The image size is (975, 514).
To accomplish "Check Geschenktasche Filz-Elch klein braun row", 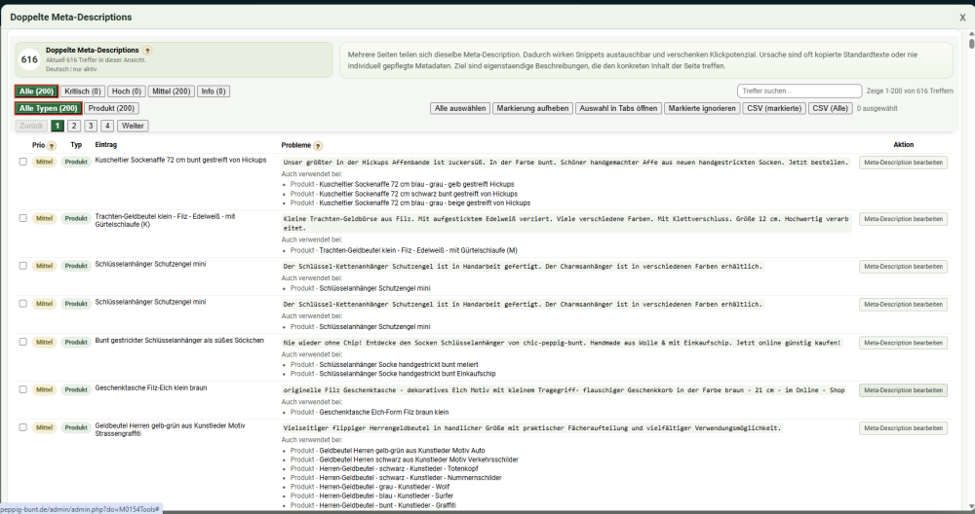I will 23,389.
